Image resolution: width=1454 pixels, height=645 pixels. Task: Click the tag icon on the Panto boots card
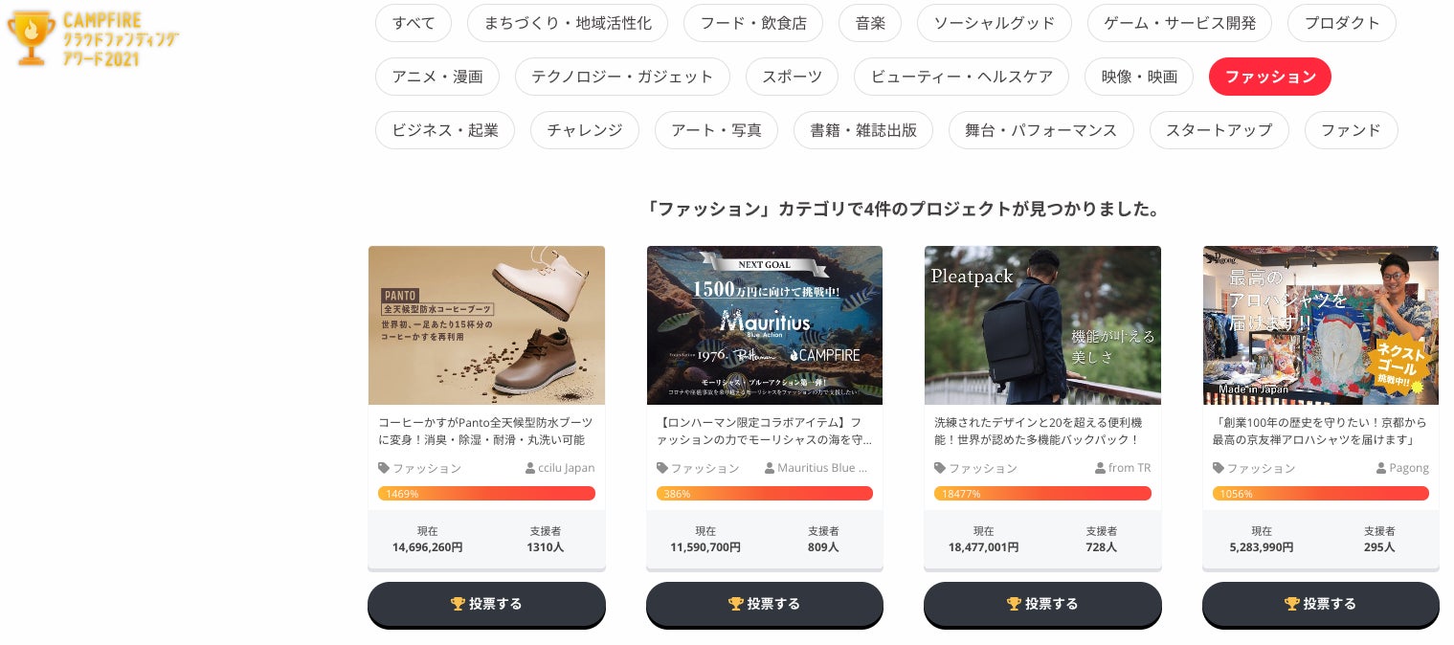coord(384,468)
